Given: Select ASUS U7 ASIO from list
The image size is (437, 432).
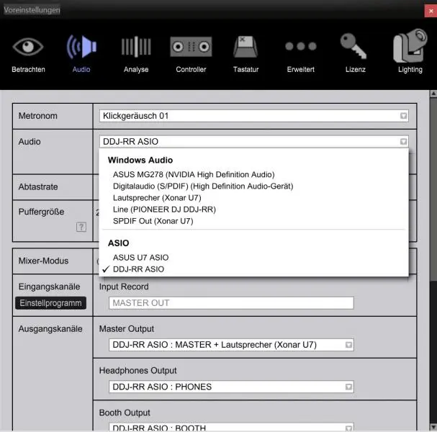Looking at the screenshot, I should pos(140,257).
